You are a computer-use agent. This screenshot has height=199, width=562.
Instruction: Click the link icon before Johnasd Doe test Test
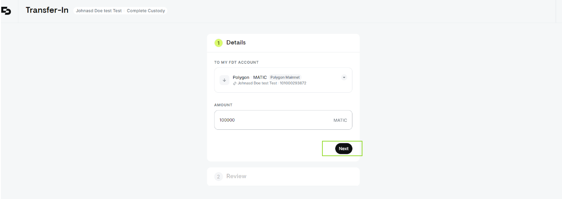coord(235,83)
